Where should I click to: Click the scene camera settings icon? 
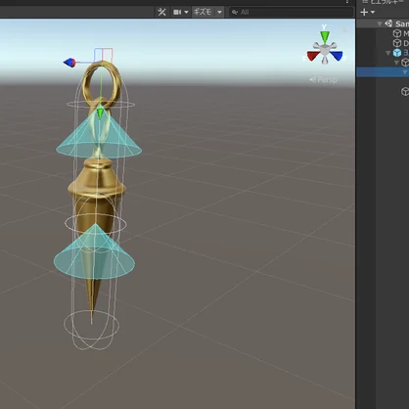[x=177, y=12]
